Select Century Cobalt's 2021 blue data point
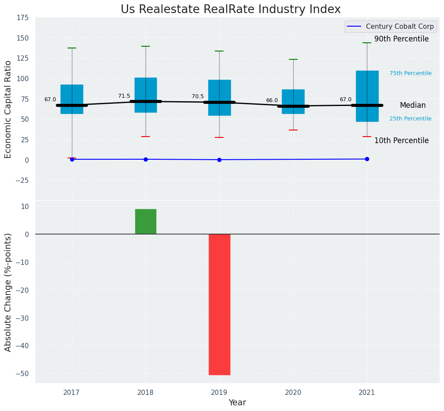Screen dimensions: 444x411 point(367,159)
